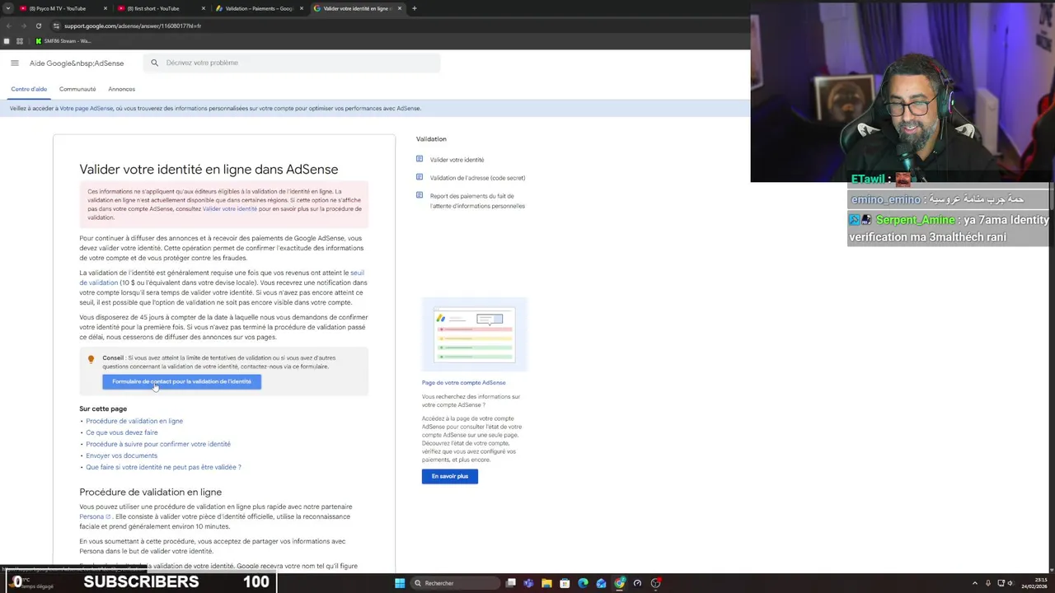Jump to 'Ce que vous devez faire'
Screen dimensions: 1055x593
coord(122,432)
